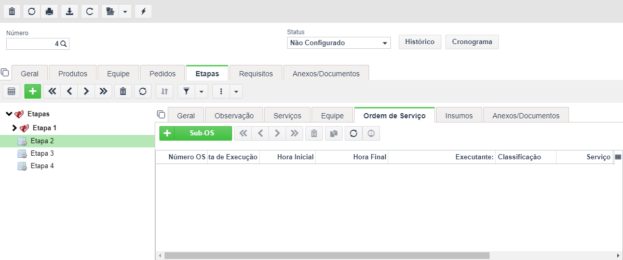
Task: Open dropdown arrow next to three-dots icon
Action: [x=236, y=91]
